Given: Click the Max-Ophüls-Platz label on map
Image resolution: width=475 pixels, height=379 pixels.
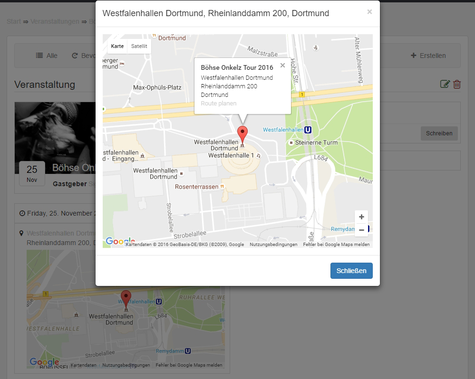Looking at the screenshot, I should (157, 87).
